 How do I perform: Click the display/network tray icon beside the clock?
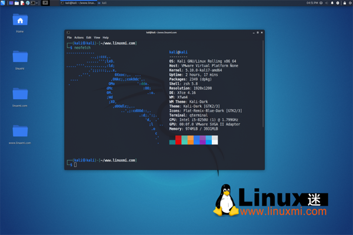[x=321, y=3]
